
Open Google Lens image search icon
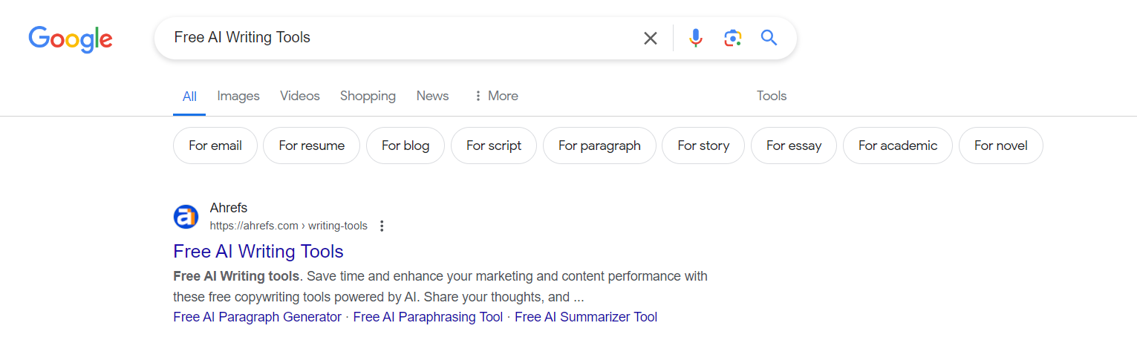(x=733, y=38)
